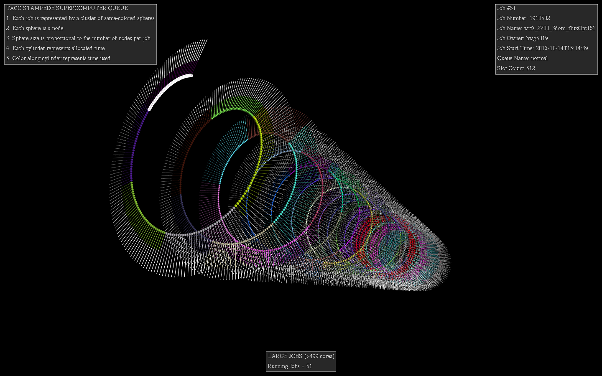Click the legend line about sphere size proportionality
The image size is (602, 376).
pyautogui.click(x=78, y=38)
